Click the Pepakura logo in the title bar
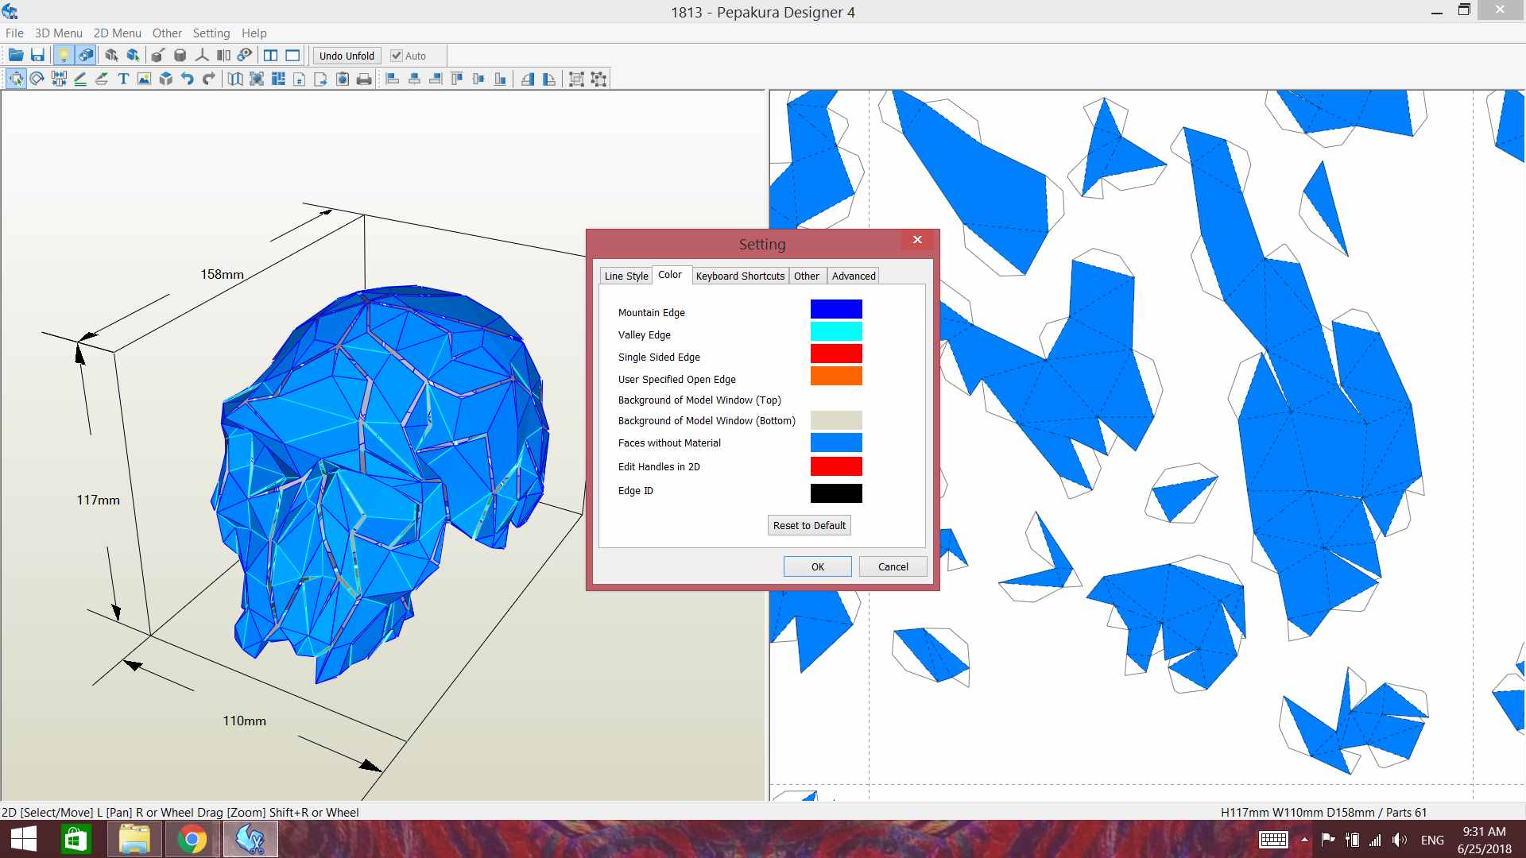Image resolution: width=1526 pixels, height=858 pixels. (x=10, y=11)
